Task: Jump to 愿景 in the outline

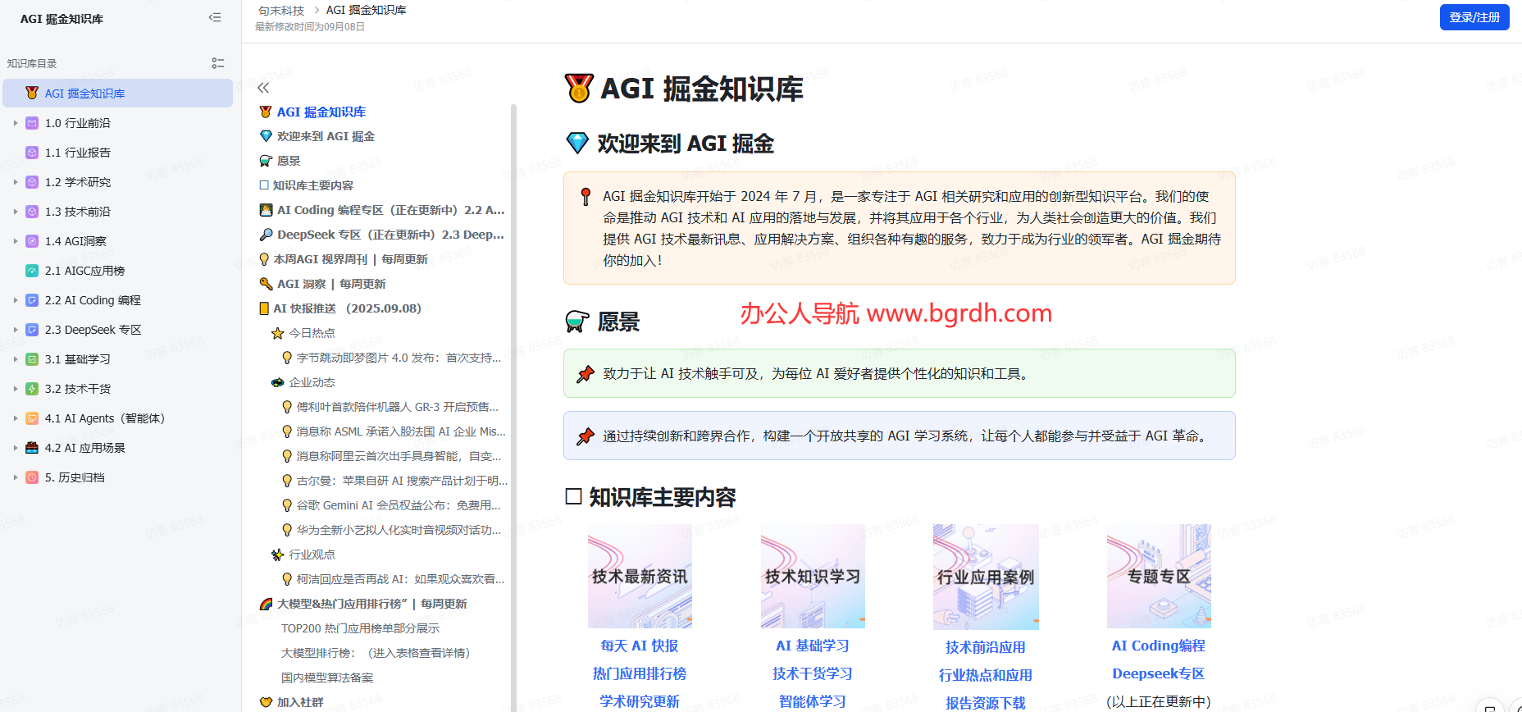Action: [289, 162]
